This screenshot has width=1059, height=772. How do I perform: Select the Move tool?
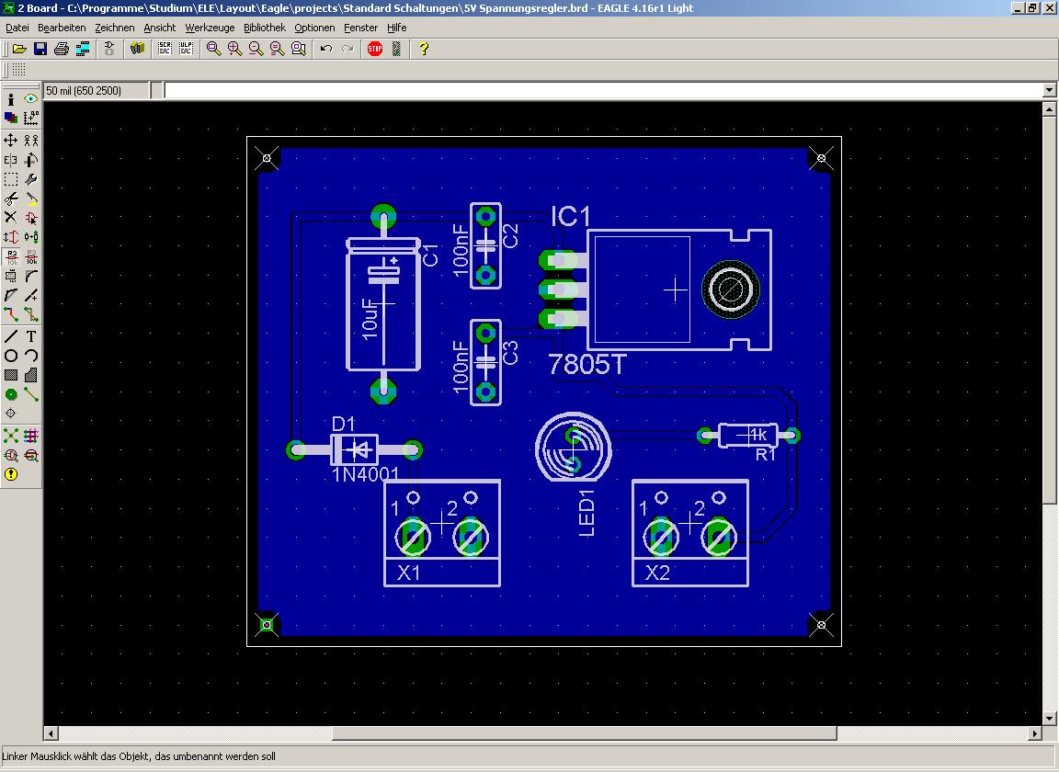(x=11, y=141)
